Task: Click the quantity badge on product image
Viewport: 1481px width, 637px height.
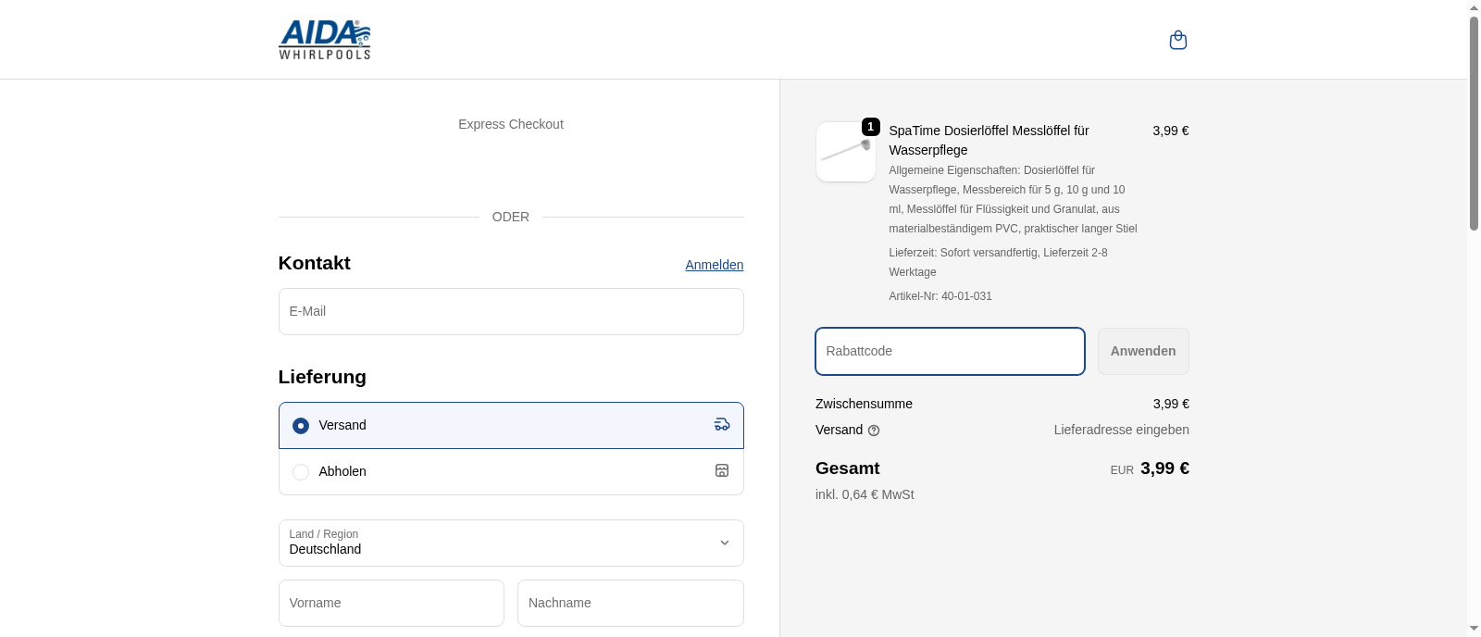Action: [870, 127]
